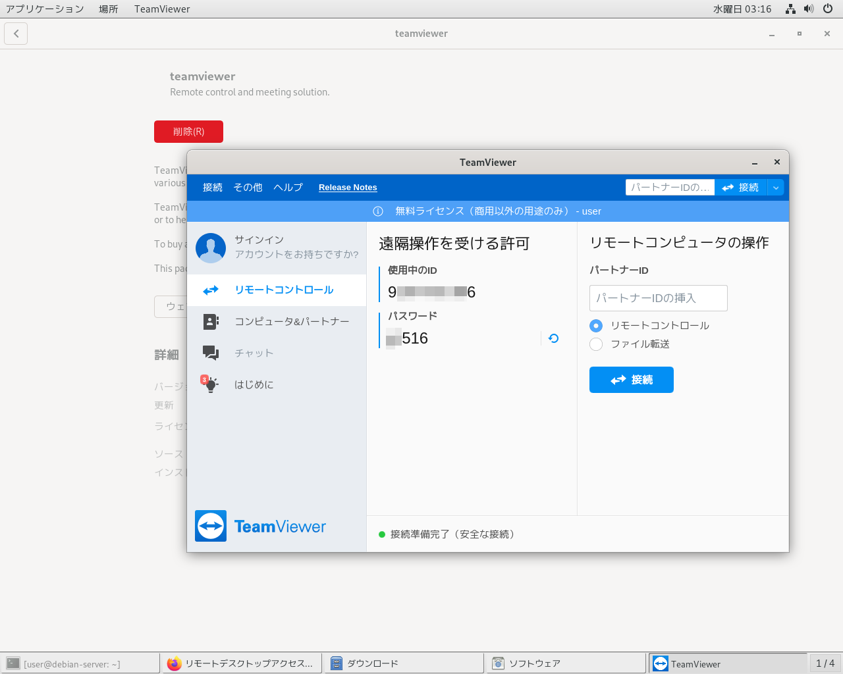Click the lightbulb getting-started icon
The width and height of the screenshot is (843, 674).
(210, 384)
